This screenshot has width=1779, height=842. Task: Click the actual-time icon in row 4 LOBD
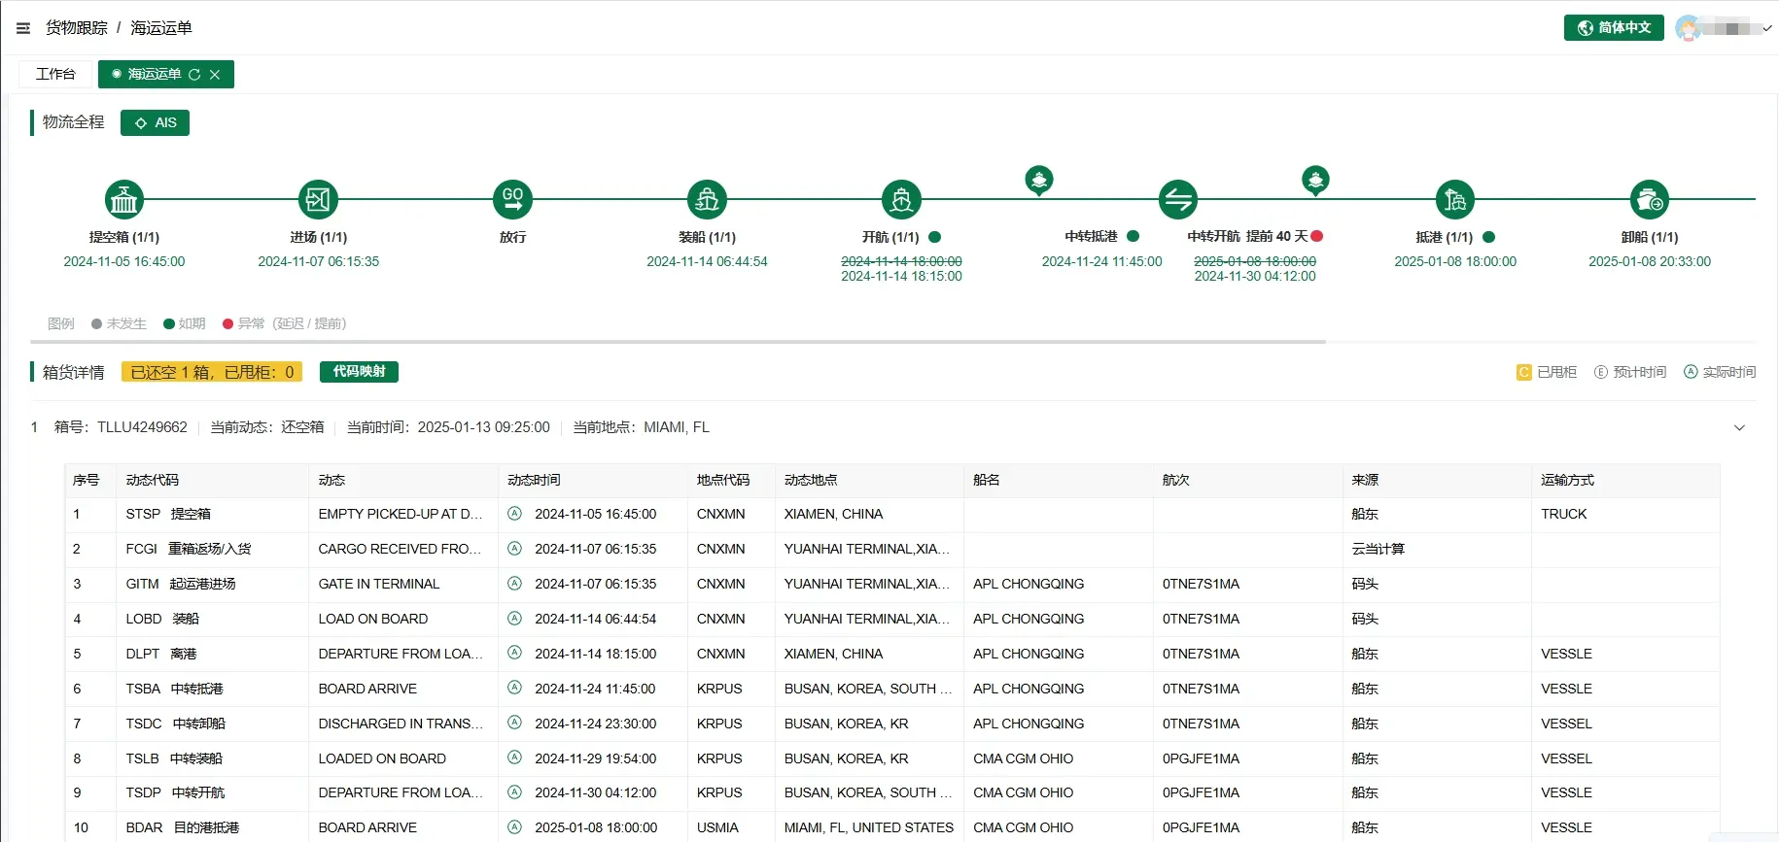(515, 619)
